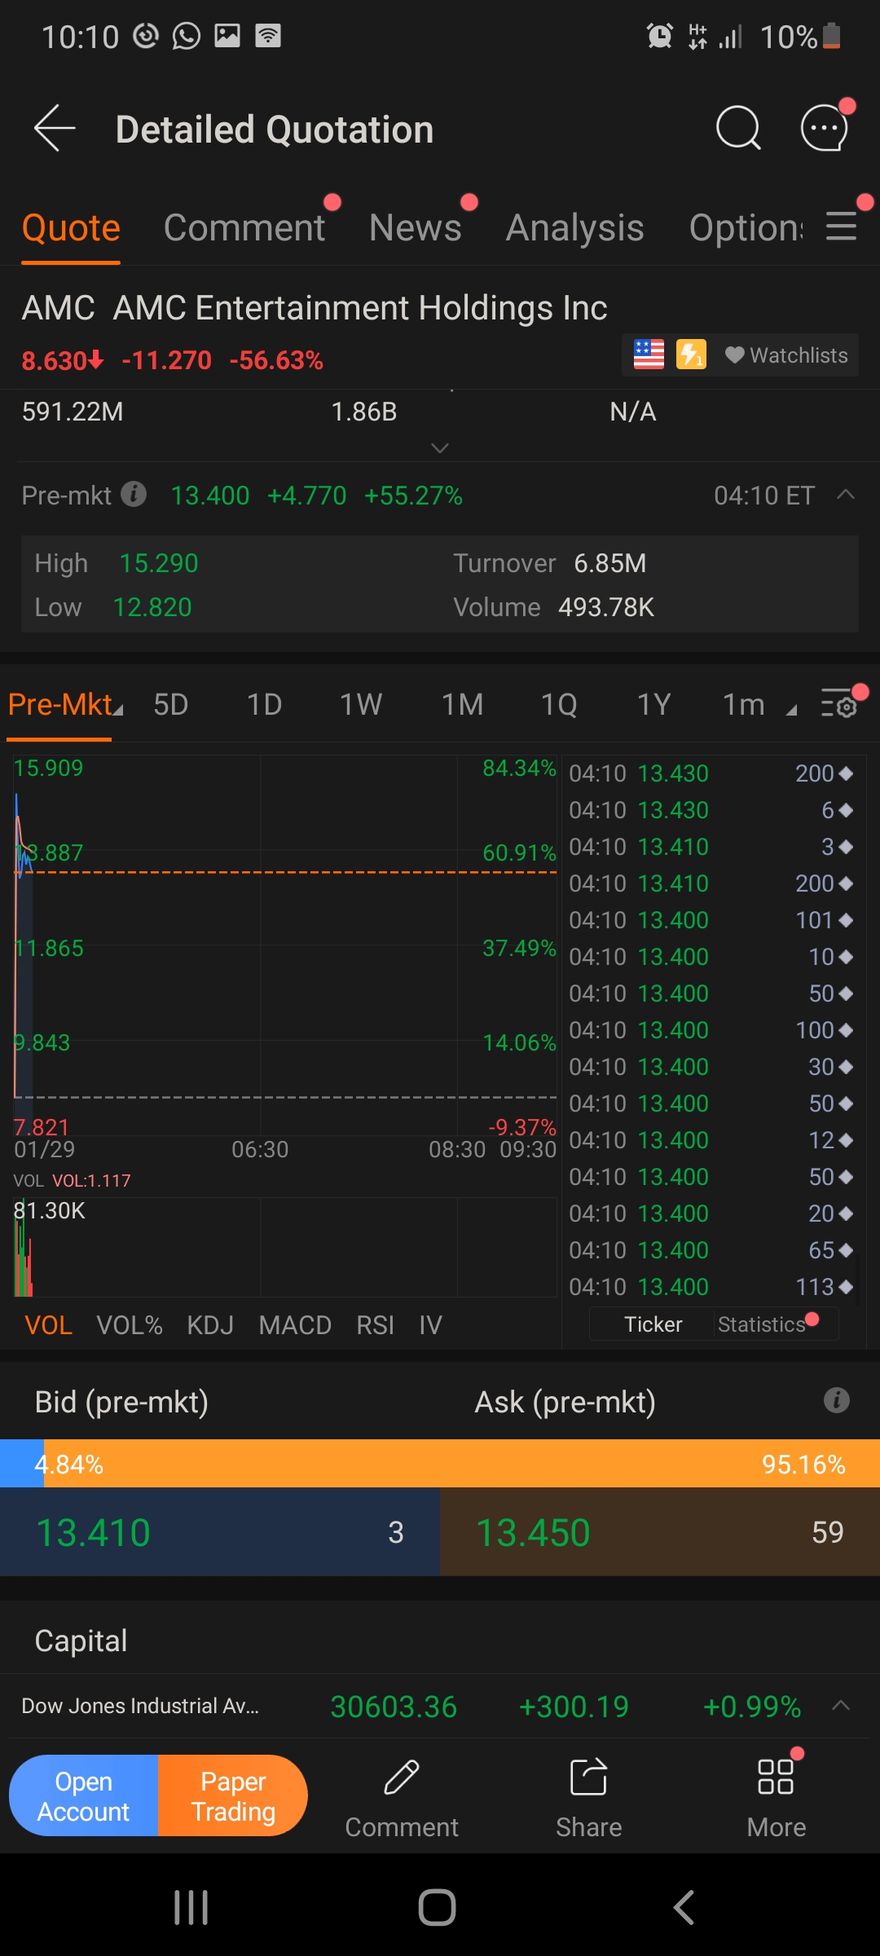Tap Turnover value 6.85M

[610, 563]
